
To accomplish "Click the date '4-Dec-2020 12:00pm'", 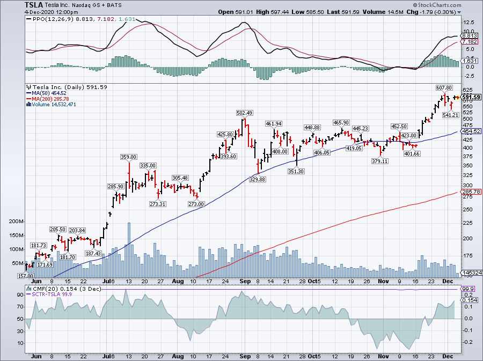I will tap(52, 12).
